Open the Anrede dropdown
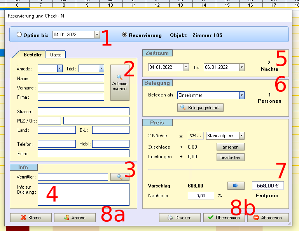 pos(60,68)
